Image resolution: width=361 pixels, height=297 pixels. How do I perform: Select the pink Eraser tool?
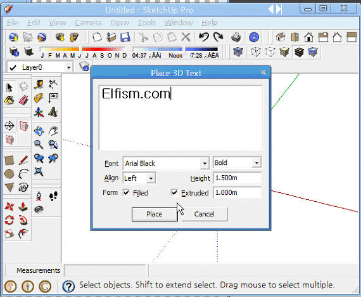pos(23,101)
